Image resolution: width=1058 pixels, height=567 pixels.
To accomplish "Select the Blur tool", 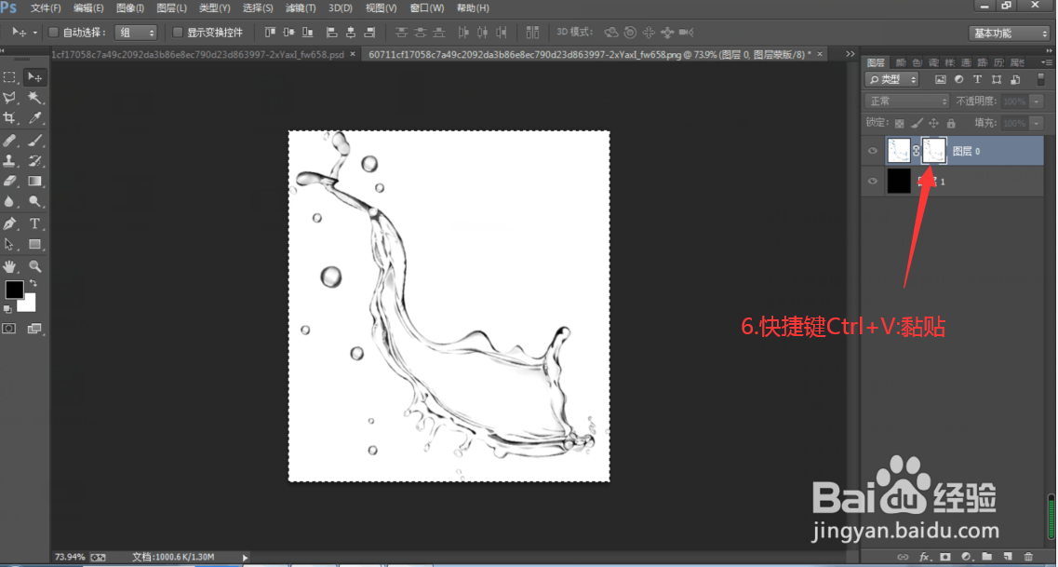I will [9, 201].
